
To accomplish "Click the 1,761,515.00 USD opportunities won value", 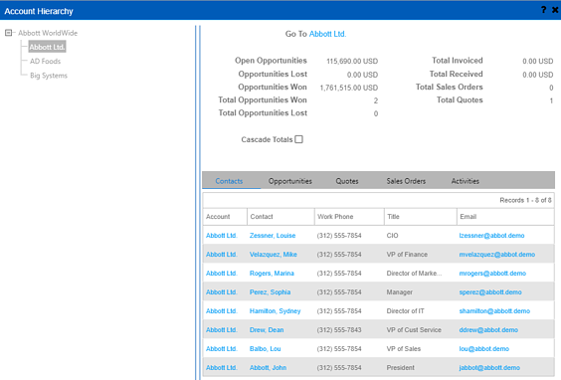I will [349, 88].
